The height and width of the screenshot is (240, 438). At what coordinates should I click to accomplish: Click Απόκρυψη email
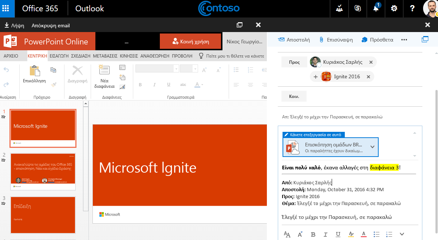point(51,25)
